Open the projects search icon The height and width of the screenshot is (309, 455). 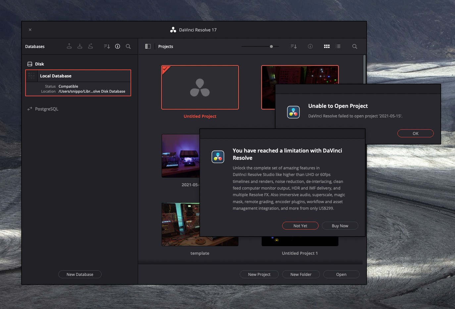click(x=355, y=46)
